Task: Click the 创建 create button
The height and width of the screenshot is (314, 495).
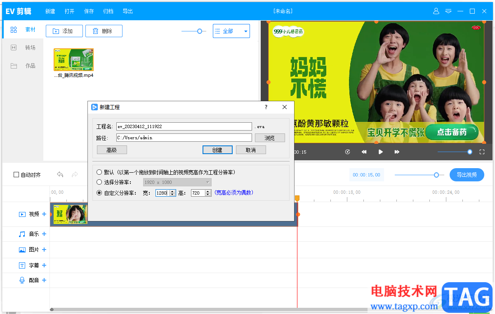Action: 218,150
